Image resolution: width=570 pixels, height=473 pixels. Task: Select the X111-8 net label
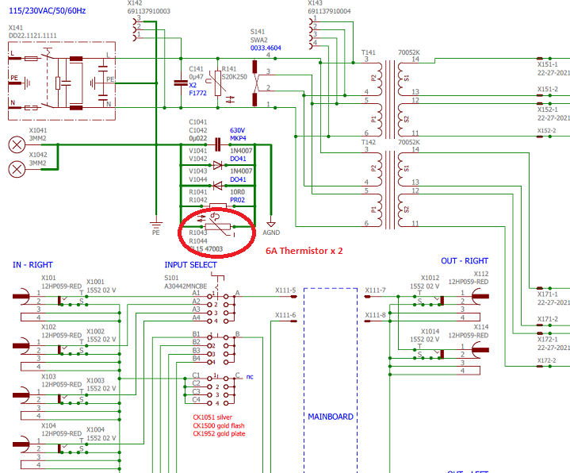point(376,315)
